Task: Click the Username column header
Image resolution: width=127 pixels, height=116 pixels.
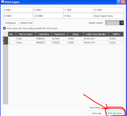Action: [43, 34]
